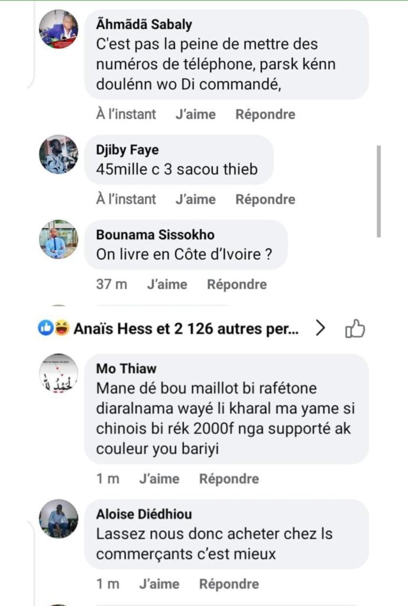Click the laughing haha reaction emoji
Image resolution: width=408 pixels, height=606 pixels.
[61, 328]
